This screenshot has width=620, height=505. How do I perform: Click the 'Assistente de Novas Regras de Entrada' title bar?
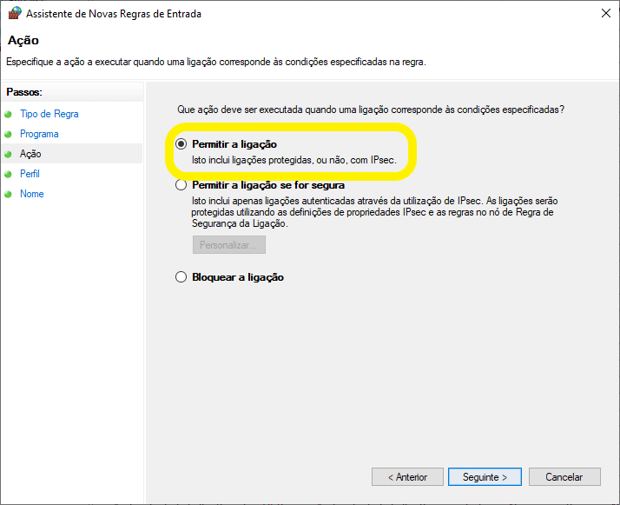point(261,13)
